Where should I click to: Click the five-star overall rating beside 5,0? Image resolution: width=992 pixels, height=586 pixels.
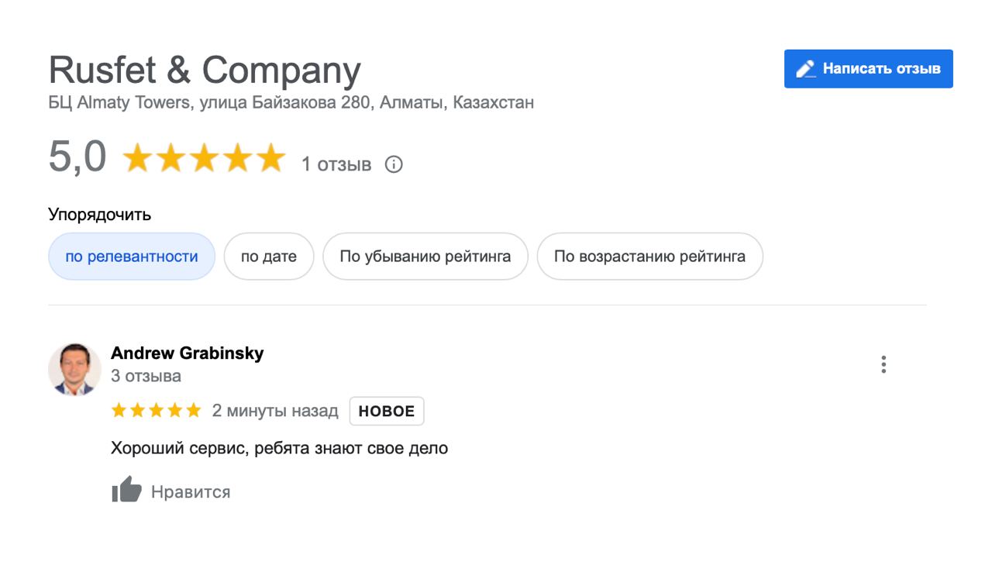pyautogui.click(x=204, y=158)
